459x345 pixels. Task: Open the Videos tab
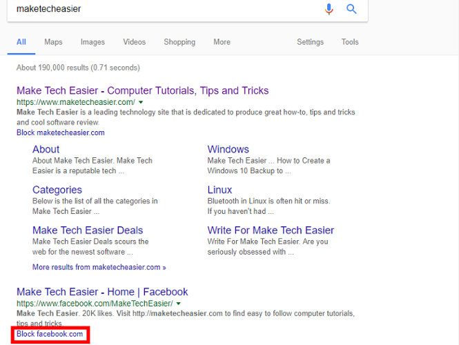coord(134,42)
